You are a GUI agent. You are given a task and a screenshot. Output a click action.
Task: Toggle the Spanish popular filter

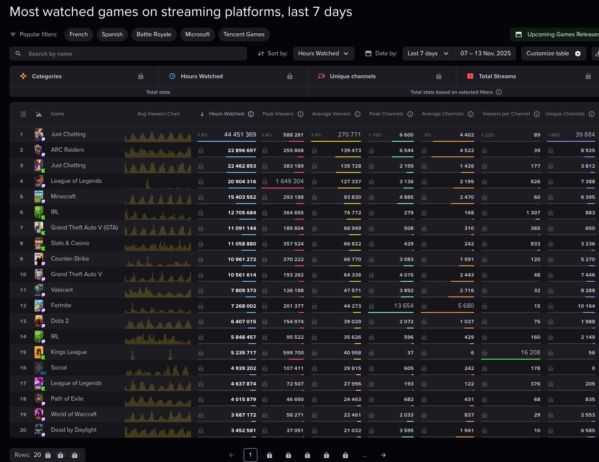pyautogui.click(x=112, y=34)
